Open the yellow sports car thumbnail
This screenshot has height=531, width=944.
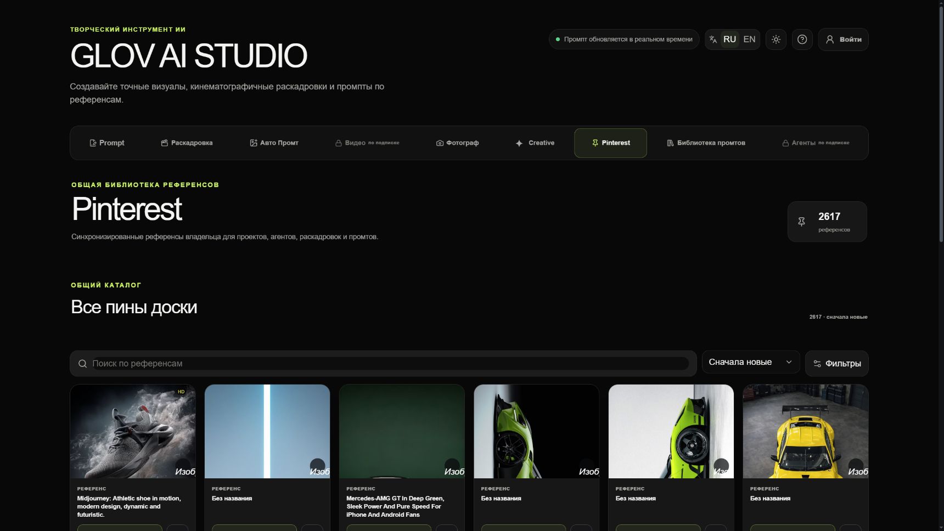click(806, 431)
